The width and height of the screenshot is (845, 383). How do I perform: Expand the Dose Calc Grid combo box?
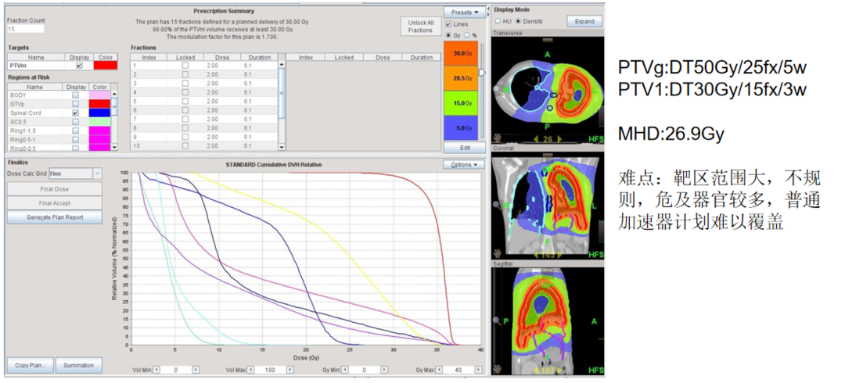97,174
